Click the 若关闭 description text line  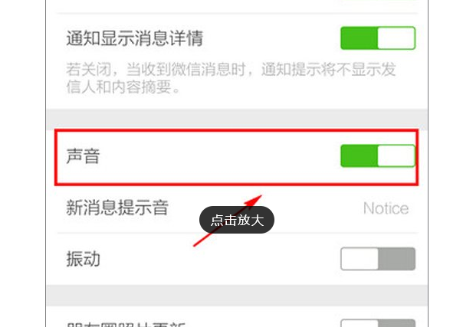(x=231, y=70)
